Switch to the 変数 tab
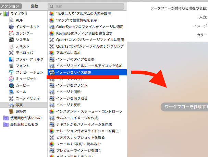Image resolution: width=208 pixels, height=157 pixels. (34, 6)
